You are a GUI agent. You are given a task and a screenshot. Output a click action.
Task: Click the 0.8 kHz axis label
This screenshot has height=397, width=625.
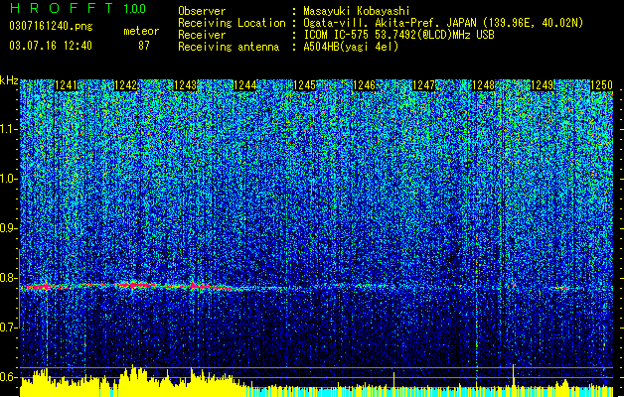tap(9, 278)
